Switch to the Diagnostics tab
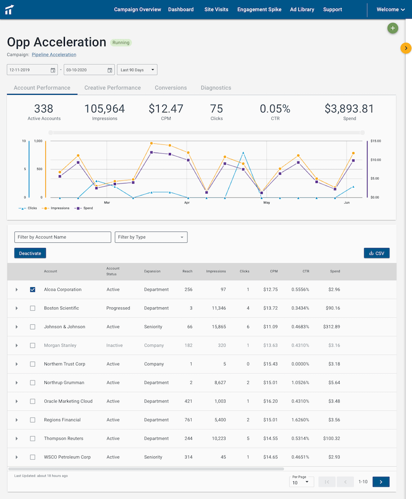 (x=216, y=88)
